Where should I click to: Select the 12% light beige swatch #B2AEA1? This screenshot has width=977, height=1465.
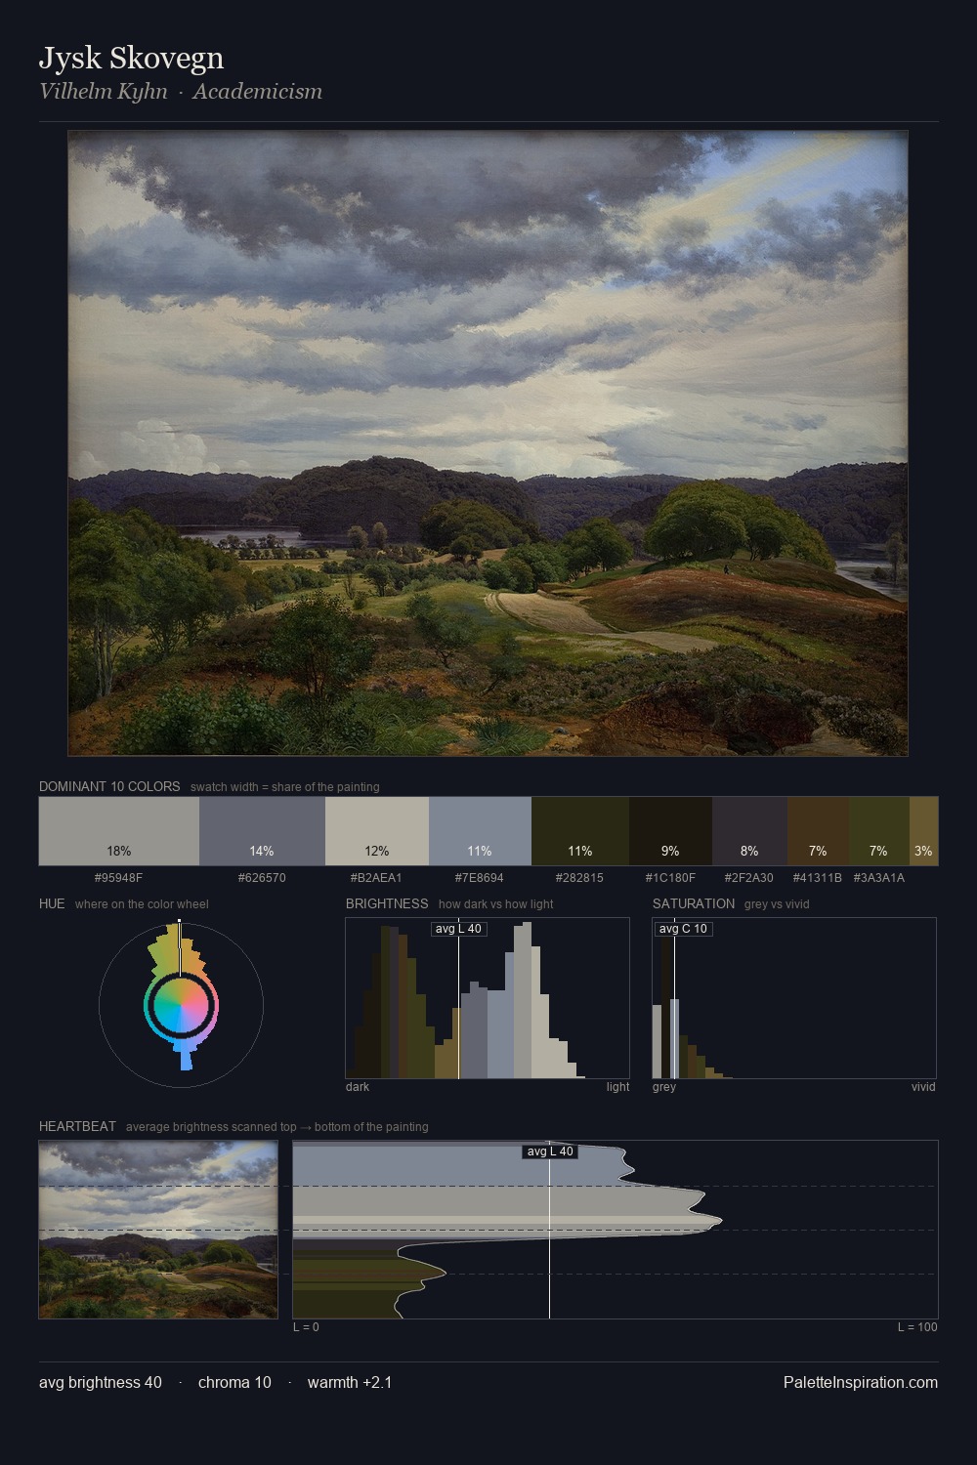click(377, 831)
